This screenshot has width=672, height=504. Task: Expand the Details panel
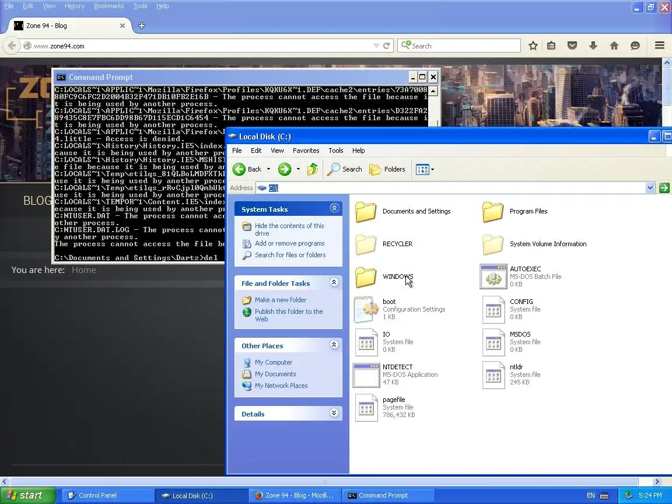(x=334, y=413)
